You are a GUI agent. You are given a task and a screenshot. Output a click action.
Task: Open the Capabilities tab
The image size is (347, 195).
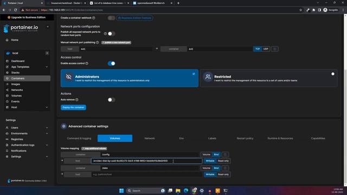click(x=318, y=139)
